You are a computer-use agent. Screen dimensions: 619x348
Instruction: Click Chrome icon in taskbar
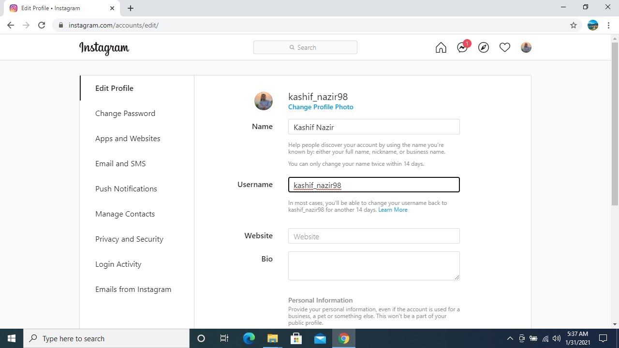tap(344, 338)
